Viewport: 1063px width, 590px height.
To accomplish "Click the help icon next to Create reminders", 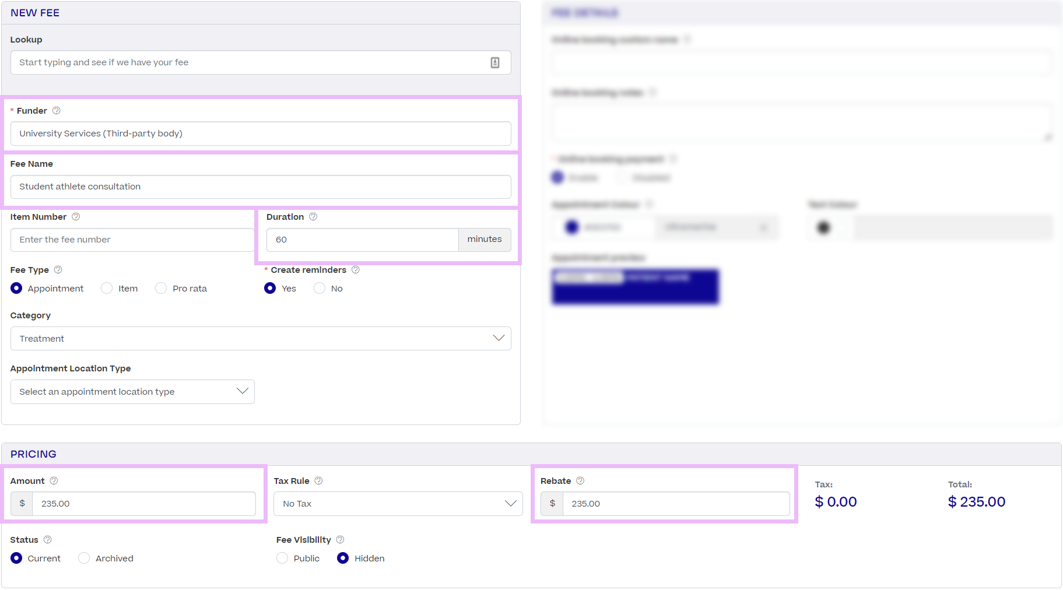I will click(x=356, y=270).
